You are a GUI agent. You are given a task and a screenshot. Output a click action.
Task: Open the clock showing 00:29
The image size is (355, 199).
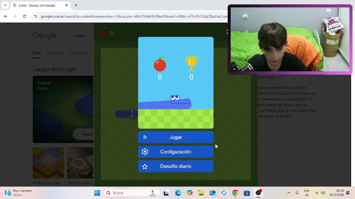pos(337,193)
